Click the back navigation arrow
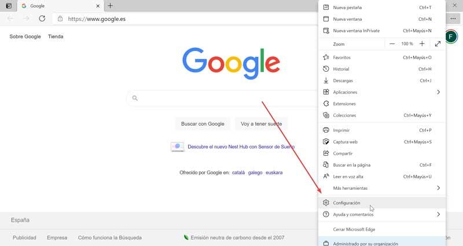This screenshot has height=246, width=463. coord(10,19)
